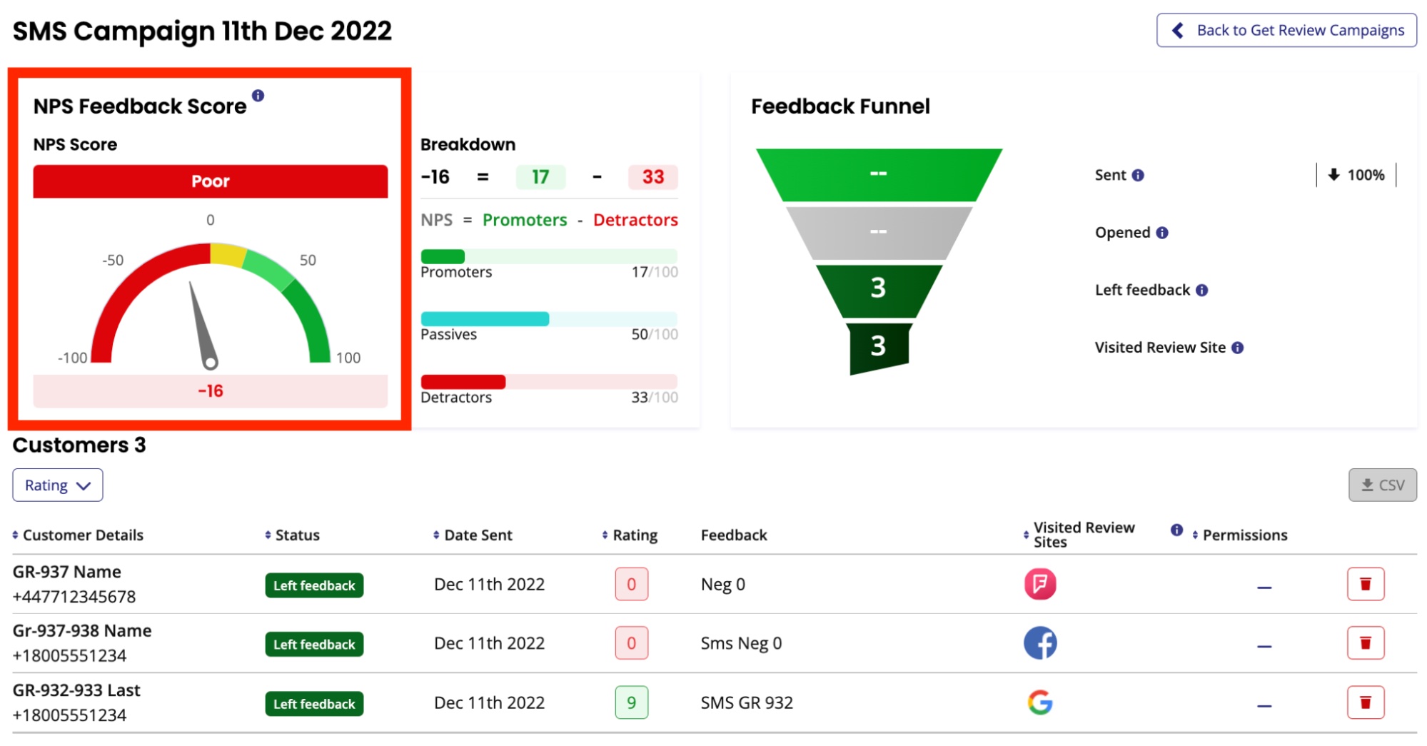
Task: Sort table by Customer Details column
Action: coord(79,535)
